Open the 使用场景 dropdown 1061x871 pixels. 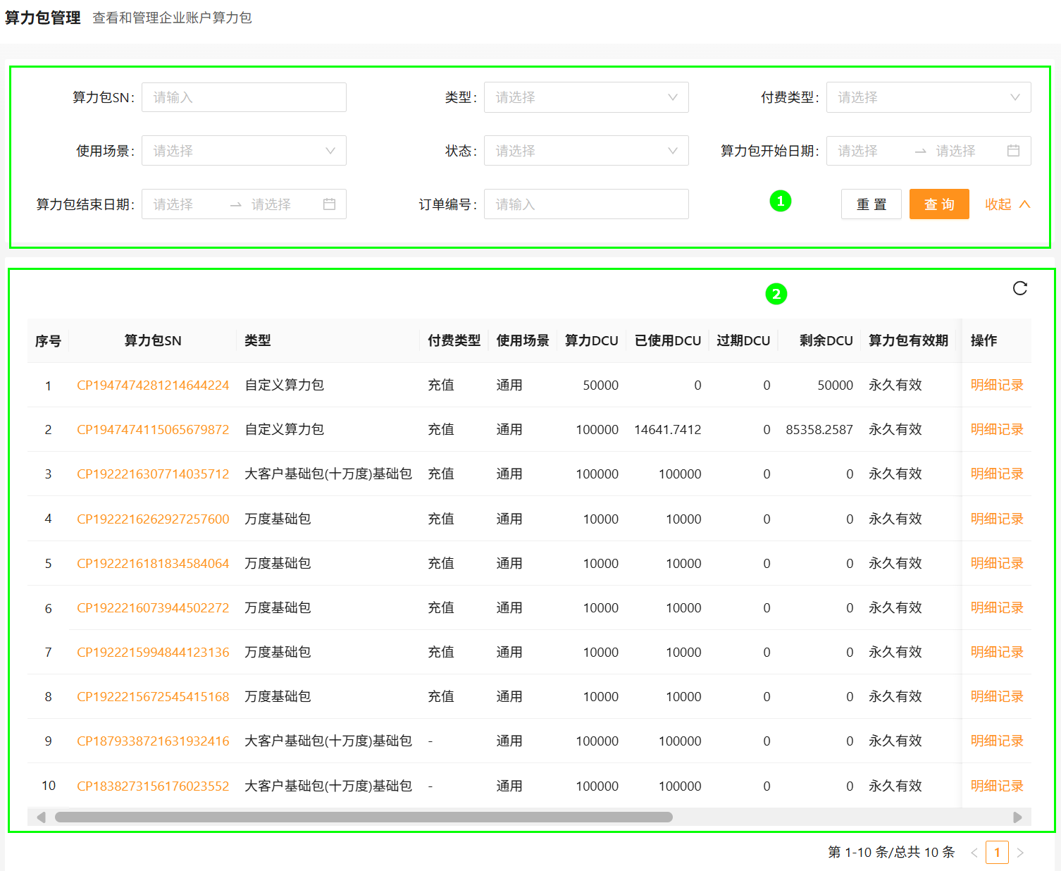(x=244, y=151)
